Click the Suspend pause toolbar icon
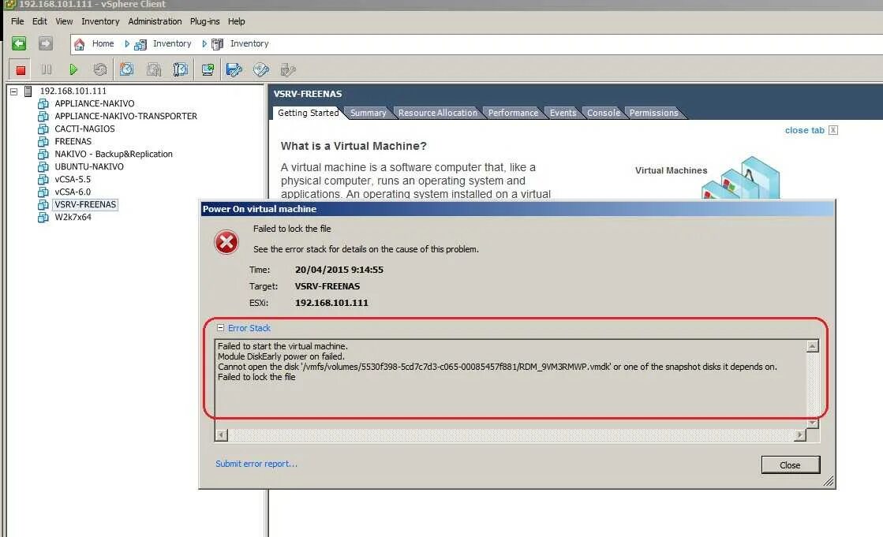 tap(47, 69)
